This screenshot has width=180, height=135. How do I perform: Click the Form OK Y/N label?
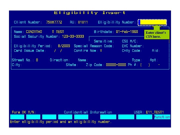pos(24,112)
